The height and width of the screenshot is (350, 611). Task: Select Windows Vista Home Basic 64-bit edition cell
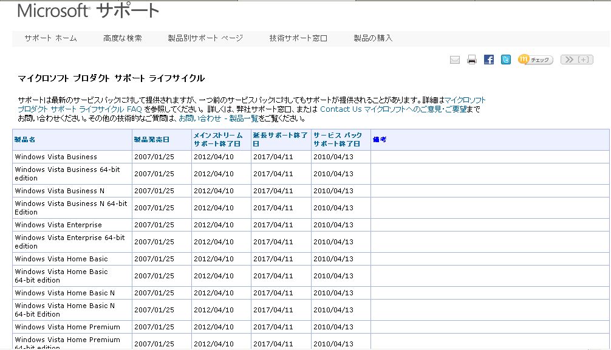coord(72,276)
